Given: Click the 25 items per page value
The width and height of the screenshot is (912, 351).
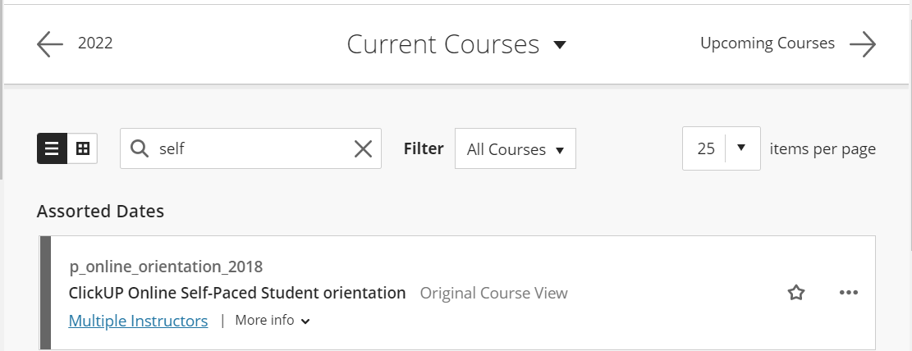Looking at the screenshot, I should pos(705,148).
